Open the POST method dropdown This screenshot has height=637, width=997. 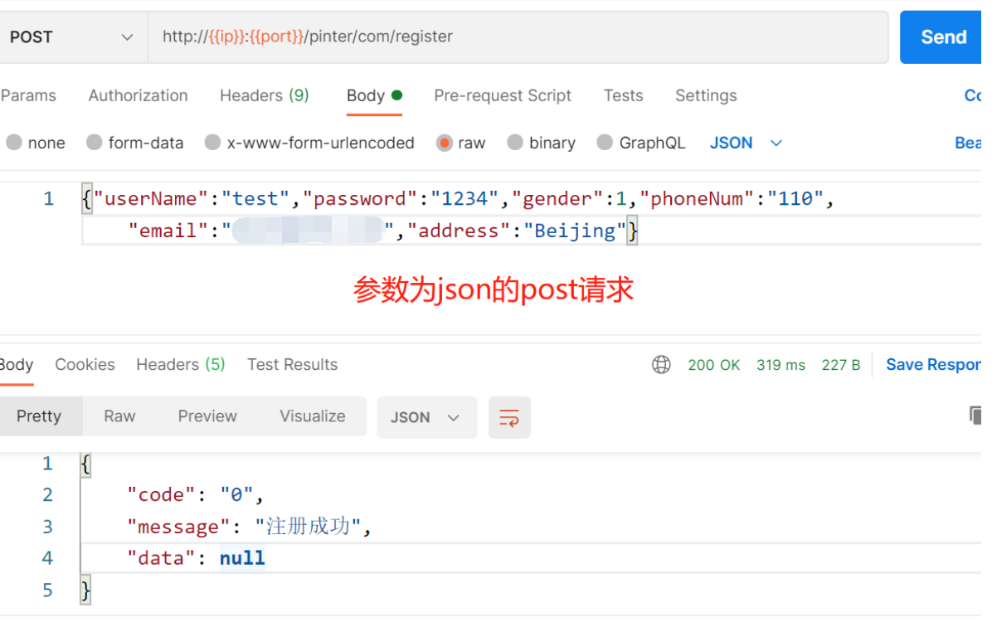click(x=71, y=37)
